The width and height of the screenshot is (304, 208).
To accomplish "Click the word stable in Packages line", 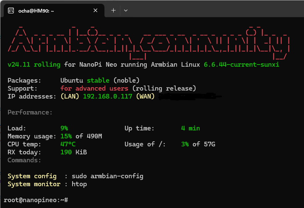I will 98,81.
